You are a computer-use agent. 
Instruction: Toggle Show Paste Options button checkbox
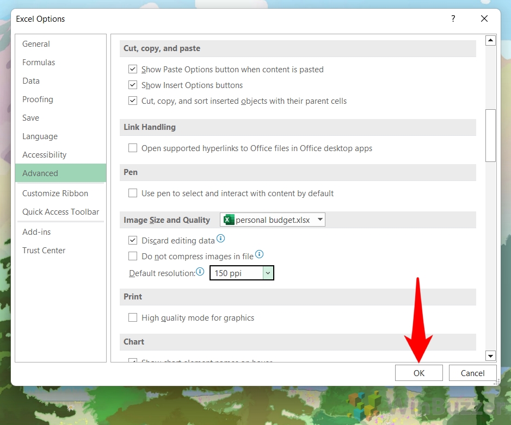[x=133, y=70]
